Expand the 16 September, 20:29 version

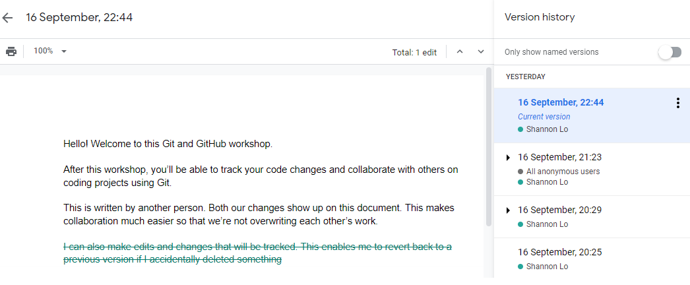[508, 210]
